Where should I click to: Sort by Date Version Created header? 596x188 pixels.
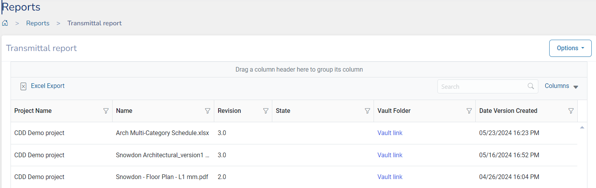click(x=508, y=111)
